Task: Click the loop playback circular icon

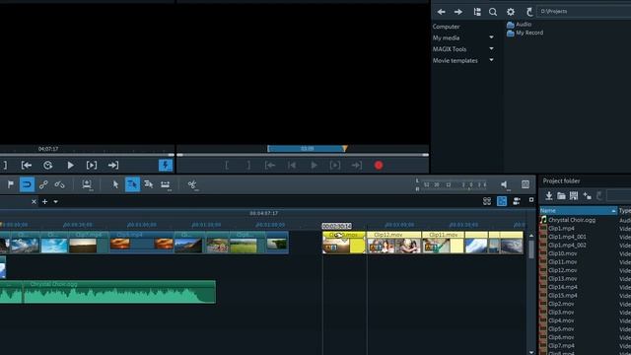Action: (48, 165)
